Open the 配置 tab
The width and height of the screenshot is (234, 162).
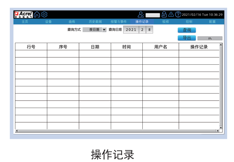pos(212,22)
